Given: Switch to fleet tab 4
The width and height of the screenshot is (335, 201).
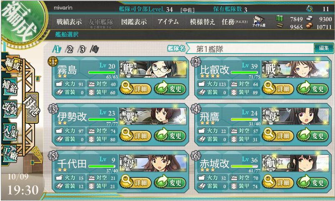Looking at the screenshot, I should 95,49.
